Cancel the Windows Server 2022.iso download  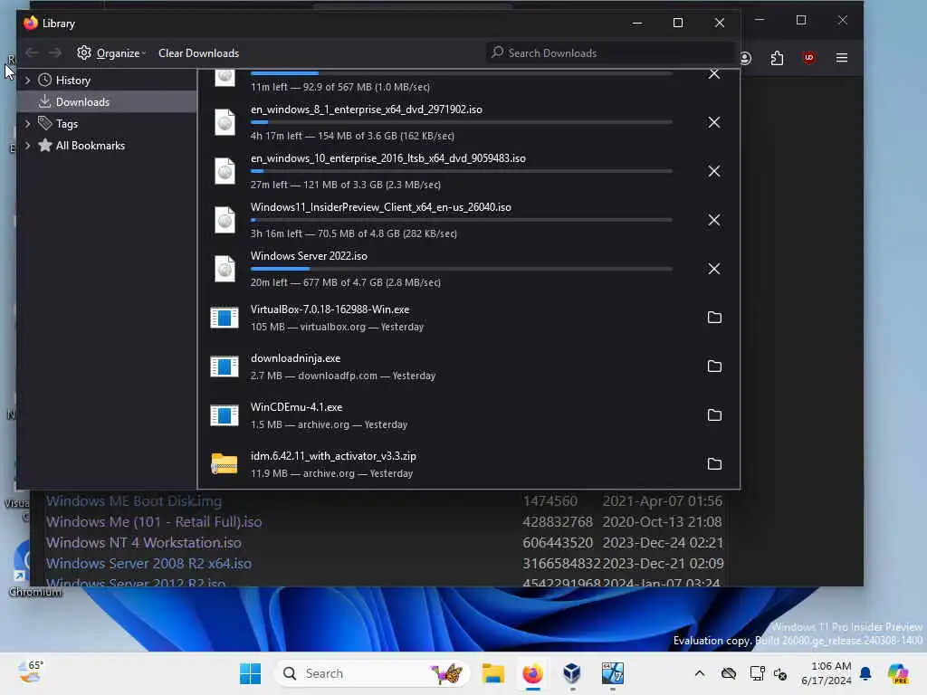(714, 269)
